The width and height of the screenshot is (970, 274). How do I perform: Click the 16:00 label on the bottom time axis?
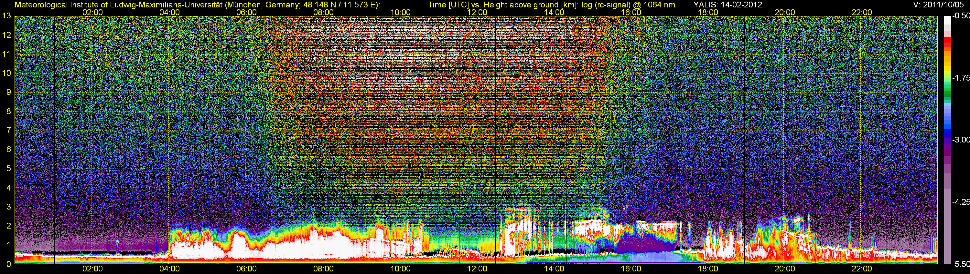tap(631, 269)
